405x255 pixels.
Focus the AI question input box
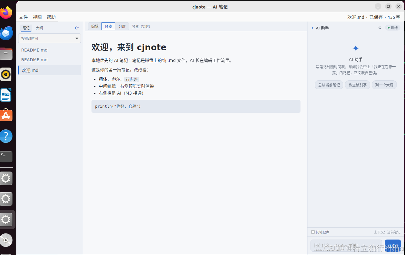(346, 246)
